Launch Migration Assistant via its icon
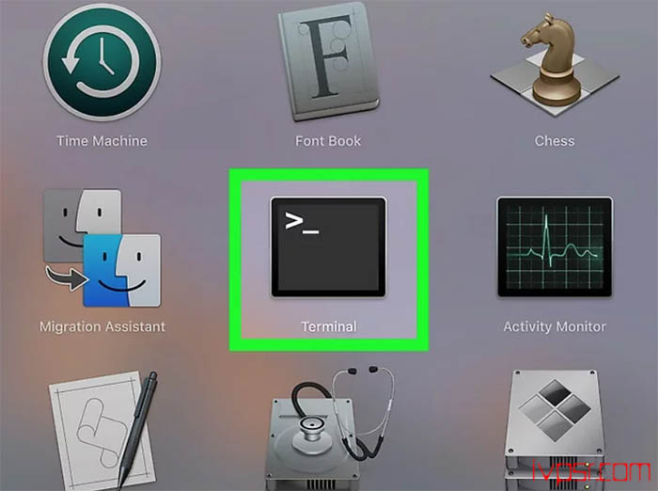Viewport: 658px width, 491px height. [x=102, y=247]
